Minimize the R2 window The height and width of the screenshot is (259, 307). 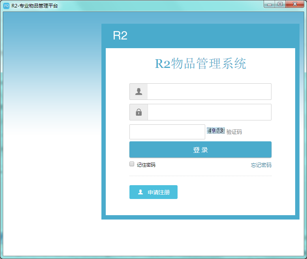270,4
